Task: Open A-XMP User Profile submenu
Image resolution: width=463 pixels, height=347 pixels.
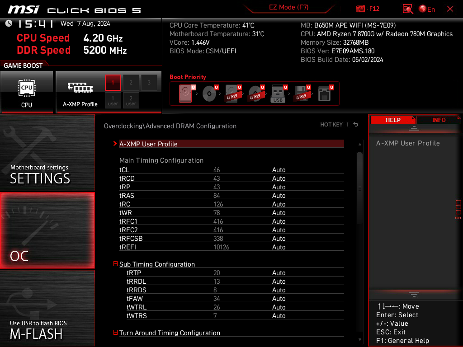Action: [231, 144]
